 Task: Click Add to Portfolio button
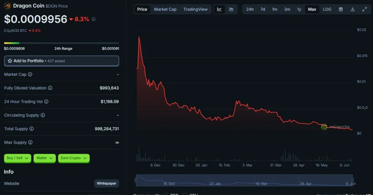point(61,61)
